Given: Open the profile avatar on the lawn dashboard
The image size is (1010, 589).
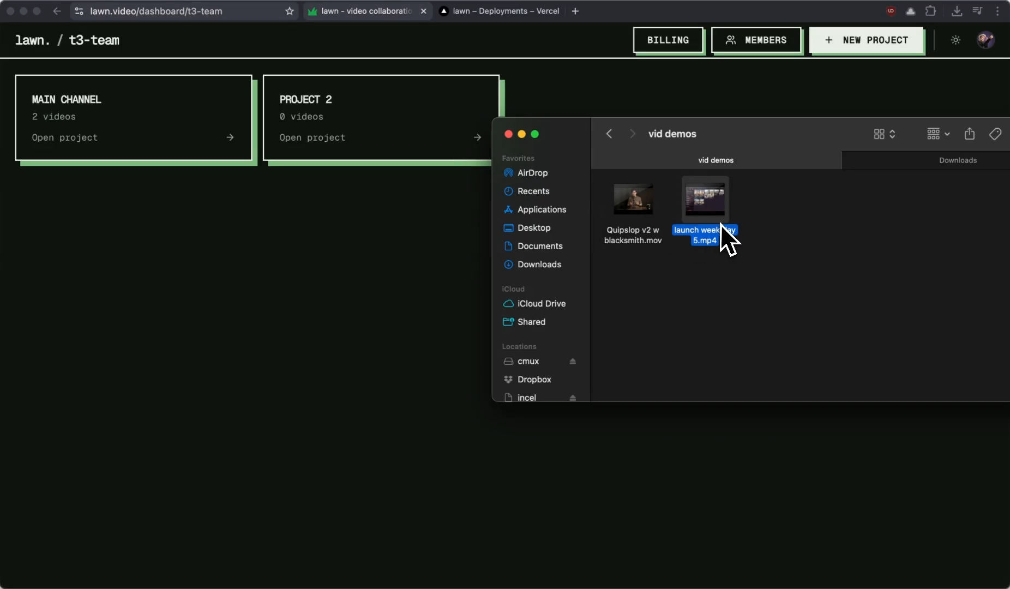Looking at the screenshot, I should 987,40.
